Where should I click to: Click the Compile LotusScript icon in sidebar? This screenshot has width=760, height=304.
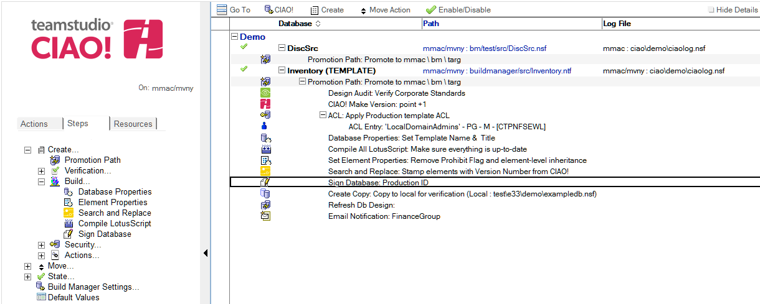tap(69, 224)
